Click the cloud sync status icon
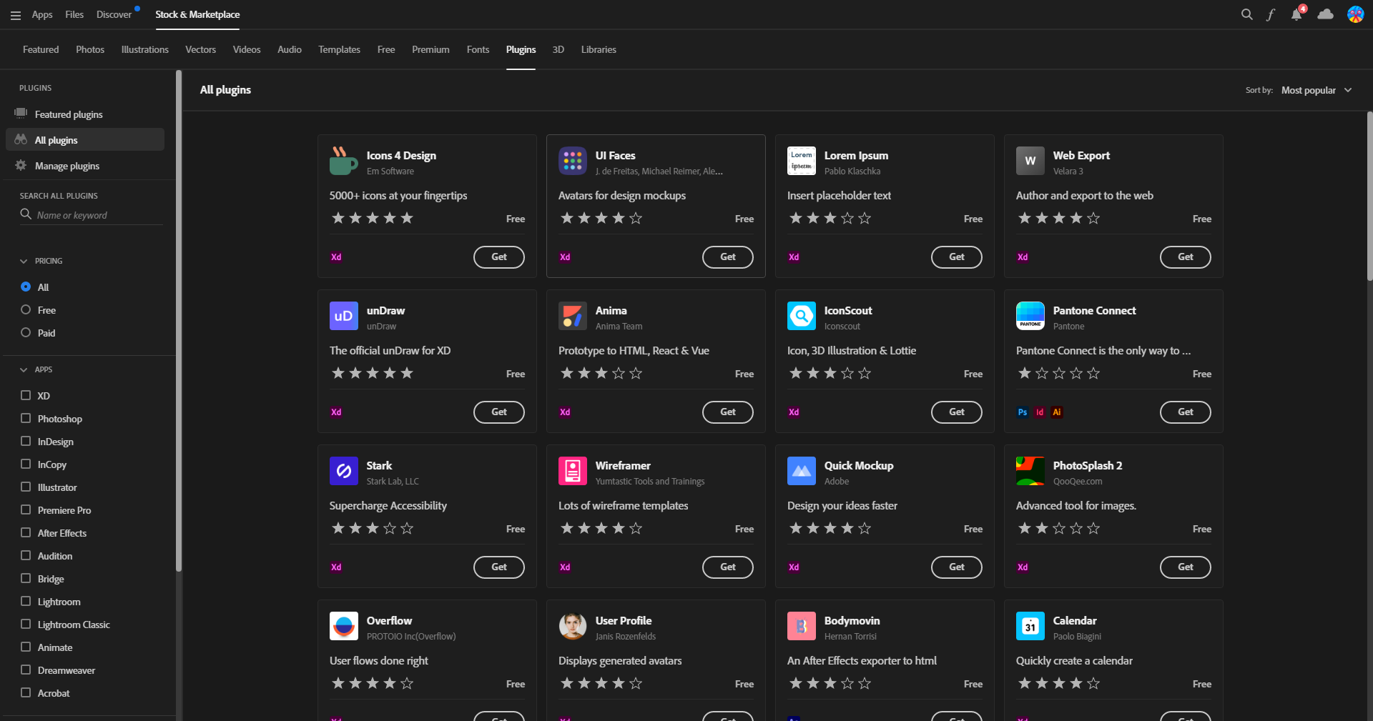 [x=1325, y=14]
